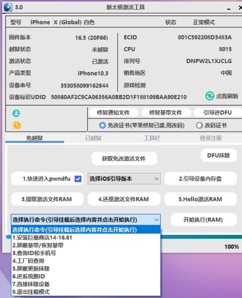Select the 改码证书 radio option
Screen dimensions: 242x298
(199, 125)
